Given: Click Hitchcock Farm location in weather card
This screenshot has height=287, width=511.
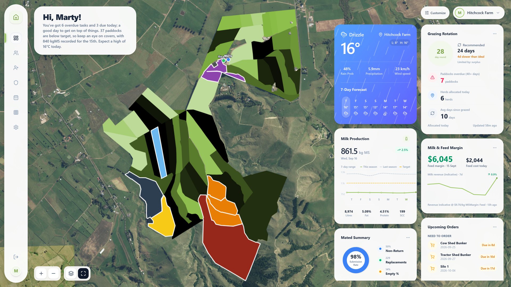Looking at the screenshot, I should 394,35.
